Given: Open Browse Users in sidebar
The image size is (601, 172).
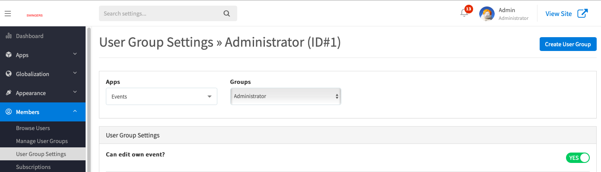Looking at the screenshot, I should (33, 128).
